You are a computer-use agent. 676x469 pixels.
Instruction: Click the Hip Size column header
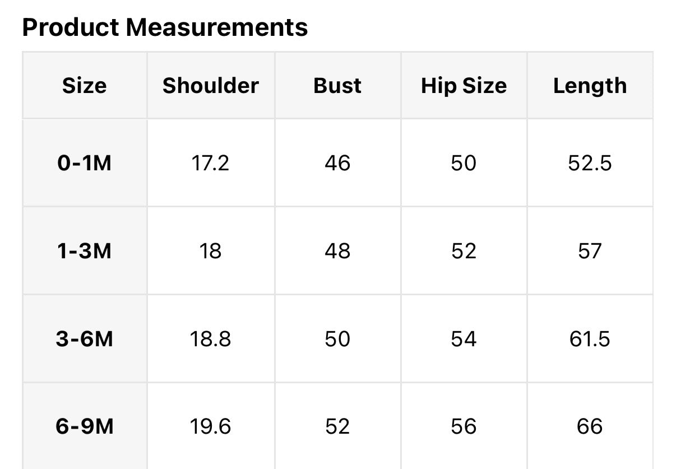464,86
